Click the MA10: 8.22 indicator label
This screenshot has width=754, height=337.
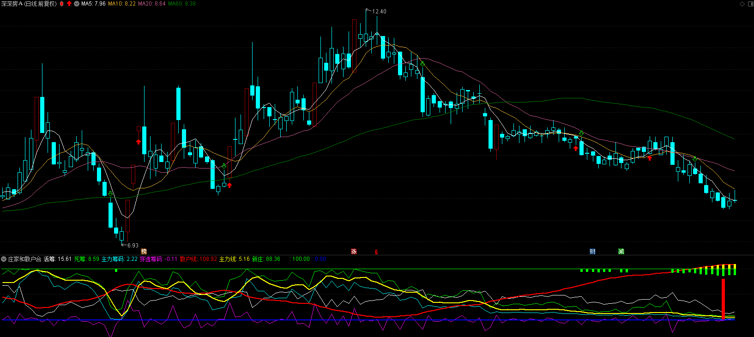[122, 4]
